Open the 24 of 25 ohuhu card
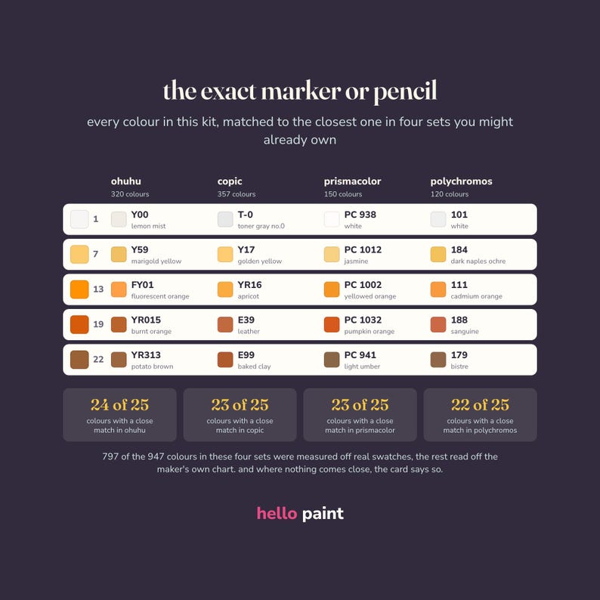Screen dimensions: 600x600 [x=119, y=415]
